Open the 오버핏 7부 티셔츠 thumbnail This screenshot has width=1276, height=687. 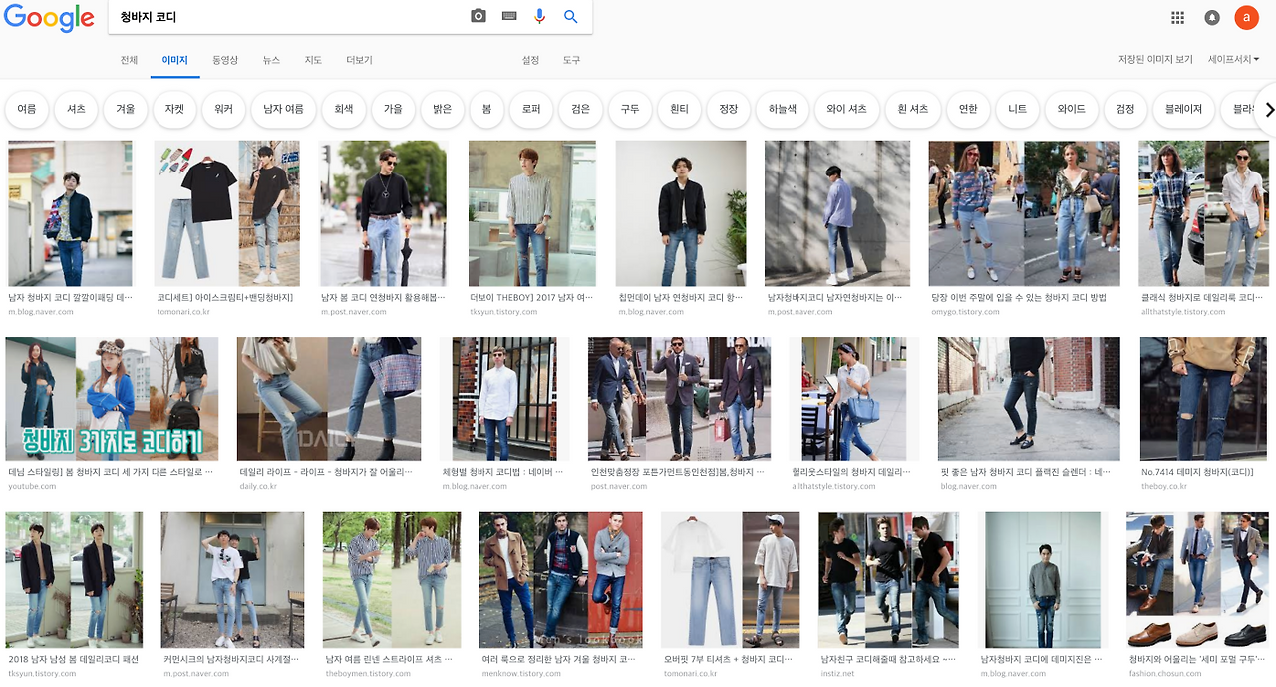(x=730, y=579)
